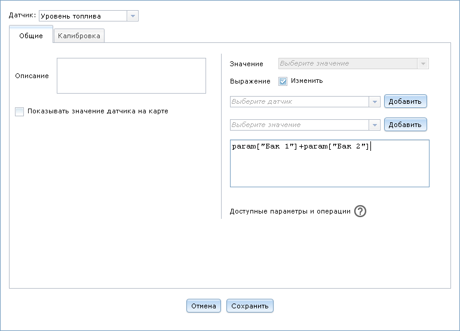Click the greyed-out Значение selection field
Screen dimensions: 460x331
348,63
